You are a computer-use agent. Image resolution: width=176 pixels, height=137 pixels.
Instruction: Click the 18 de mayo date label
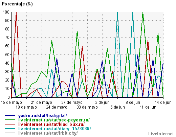click(x=26, y=107)
